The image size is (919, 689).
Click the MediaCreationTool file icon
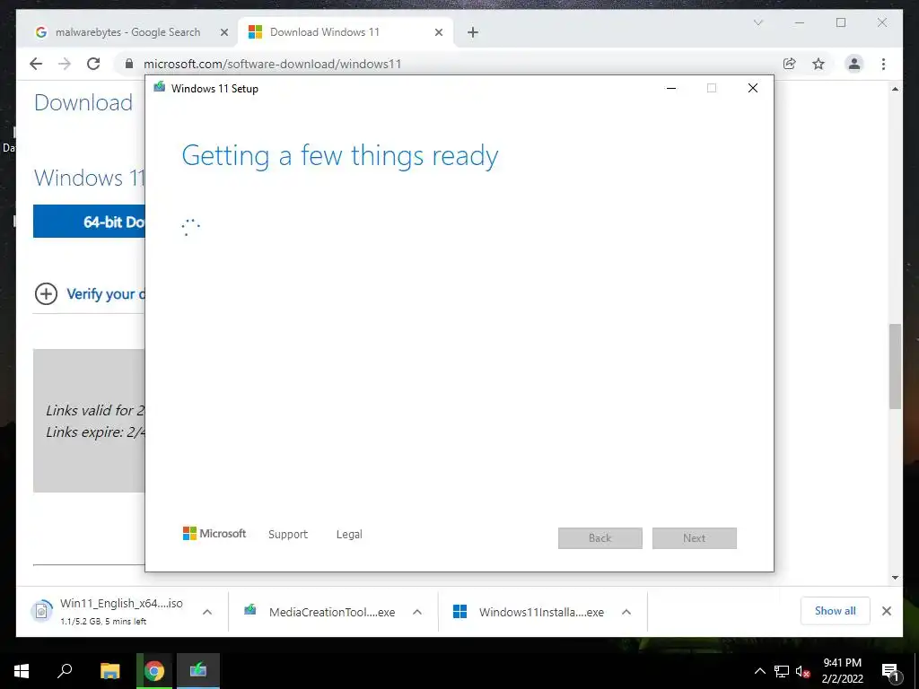[249, 610]
